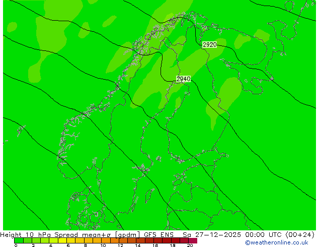Click the scale number 10 under the color bar
The height and width of the screenshot is (247, 319).
103,245
